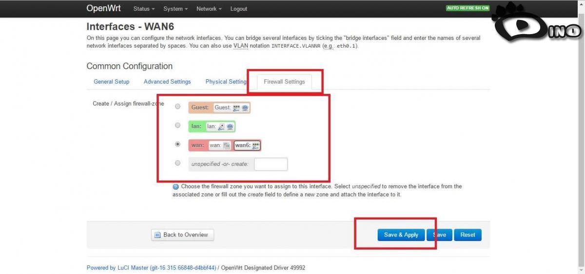This screenshot has width=585, height=274.
Task: Click the 'Common Configuration' section heading
Action: tap(130, 66)
